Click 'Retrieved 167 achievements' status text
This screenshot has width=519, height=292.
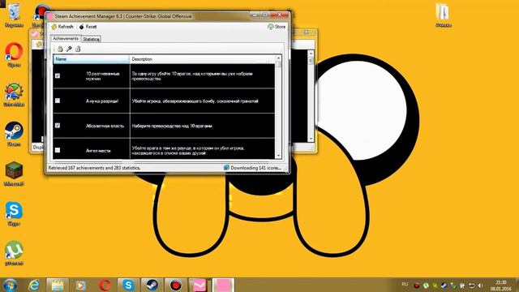coord(94,168)
